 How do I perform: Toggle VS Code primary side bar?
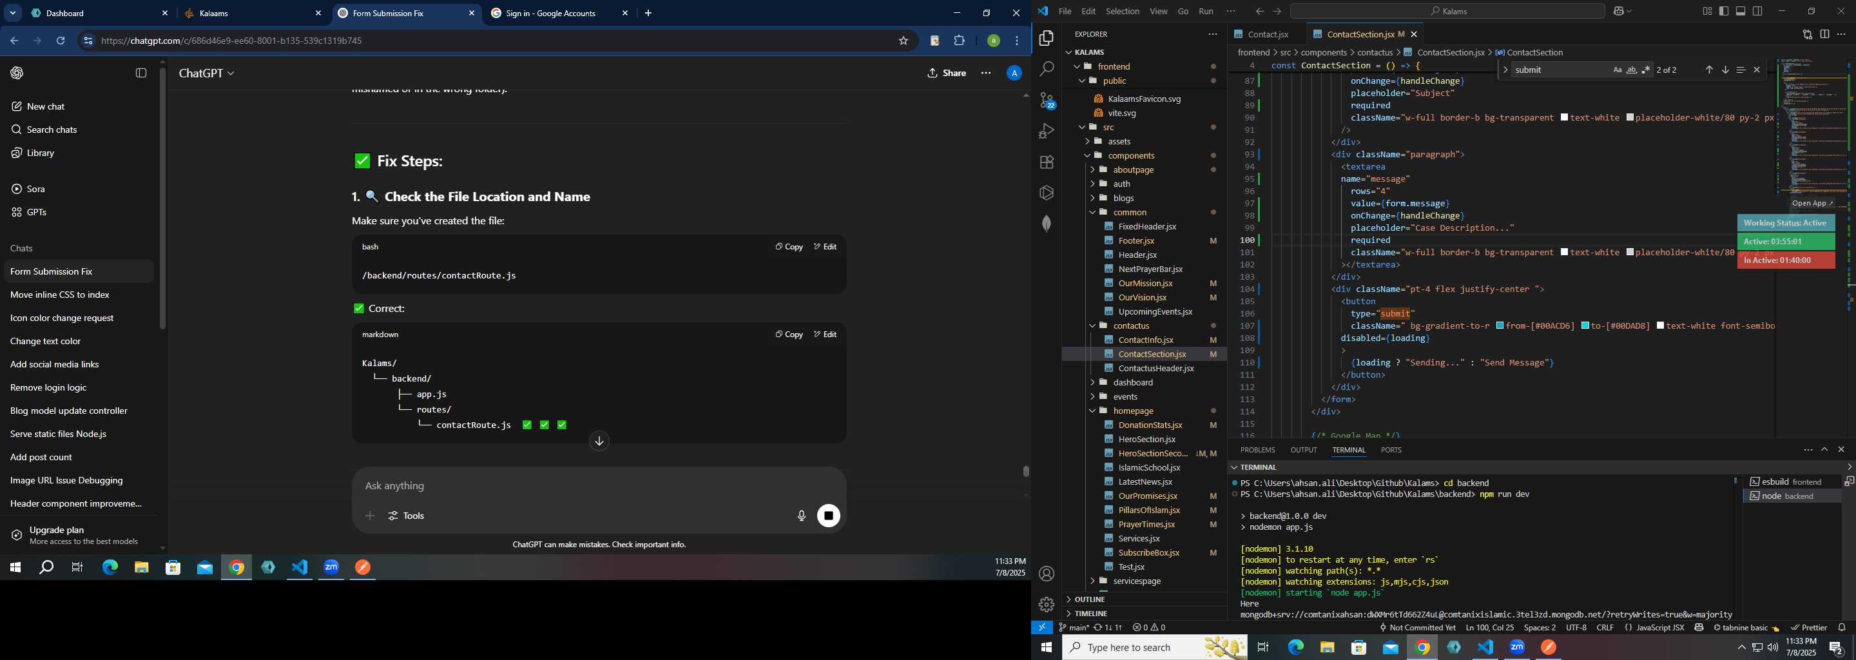(x=1723, y=12)
